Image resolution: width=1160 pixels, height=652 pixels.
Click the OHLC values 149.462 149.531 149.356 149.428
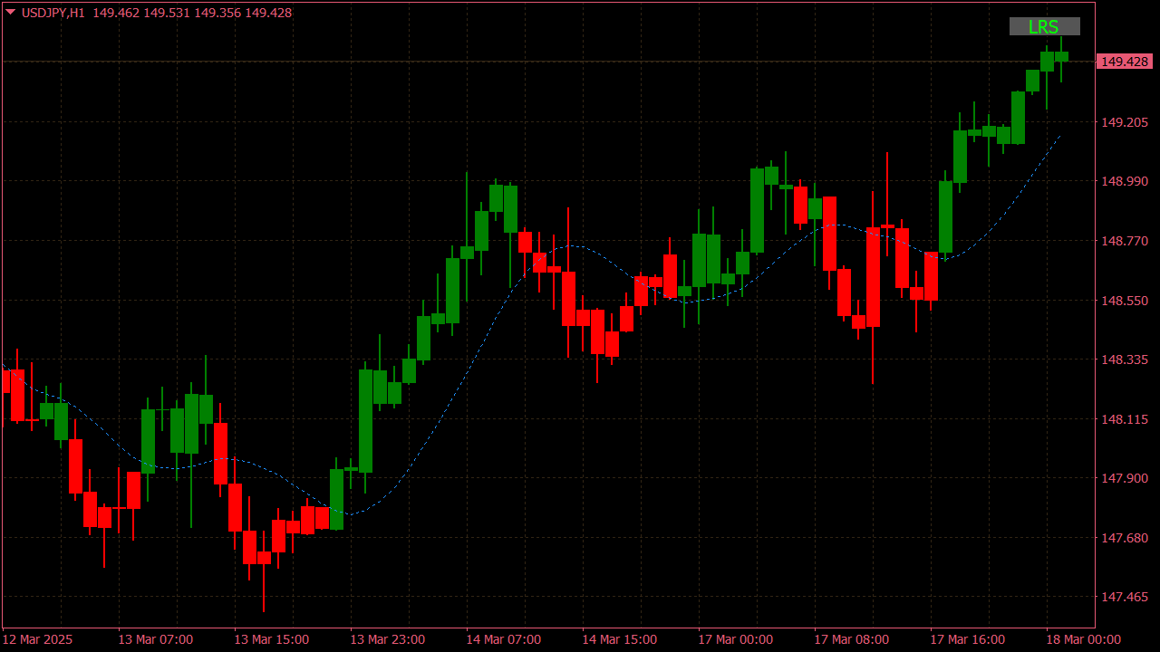[192, 13]
